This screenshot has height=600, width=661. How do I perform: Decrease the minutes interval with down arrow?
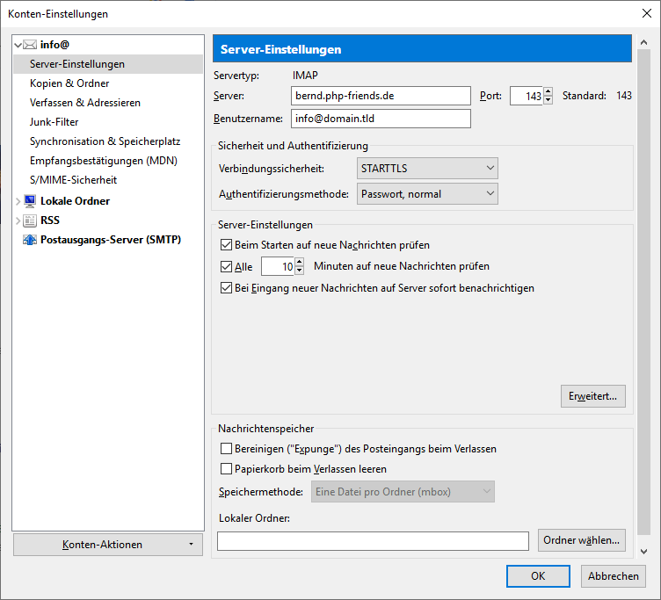click(x=299, y=271)
